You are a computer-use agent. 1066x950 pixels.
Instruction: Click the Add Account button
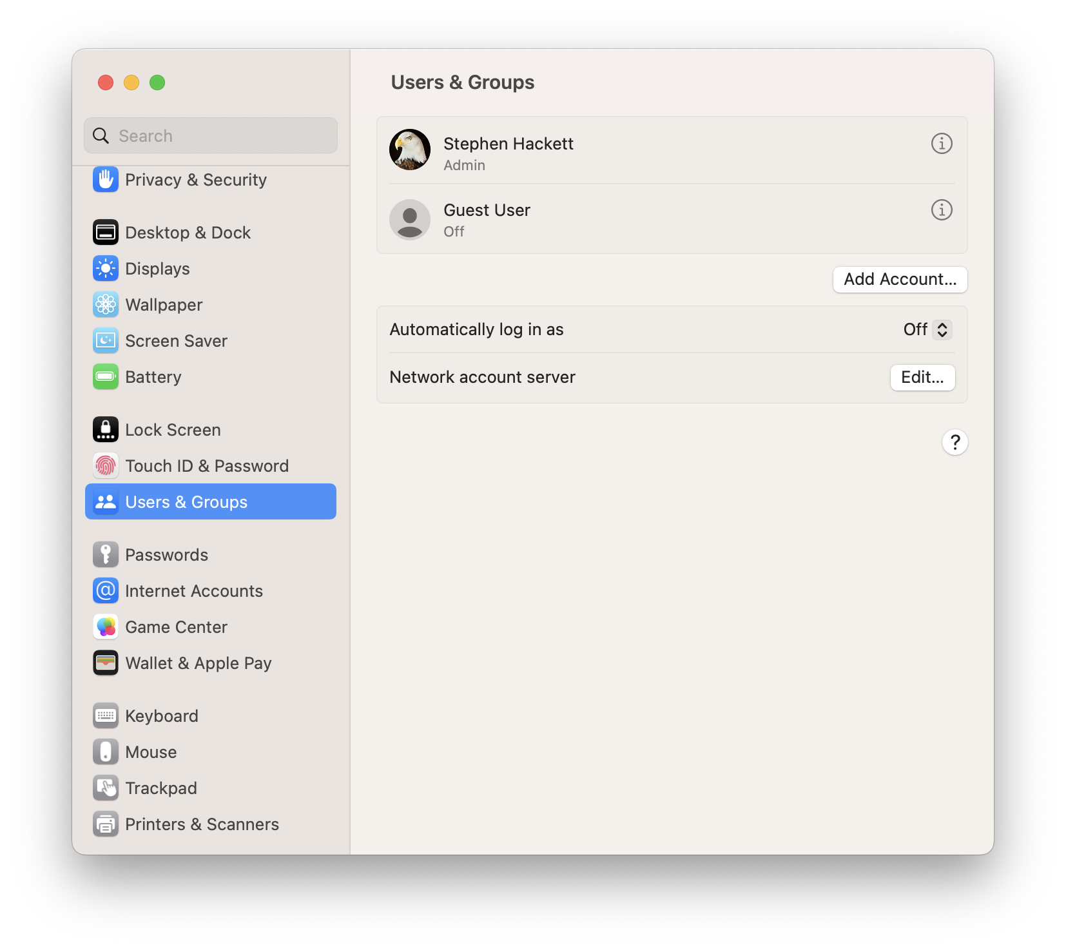pos(900,280)
